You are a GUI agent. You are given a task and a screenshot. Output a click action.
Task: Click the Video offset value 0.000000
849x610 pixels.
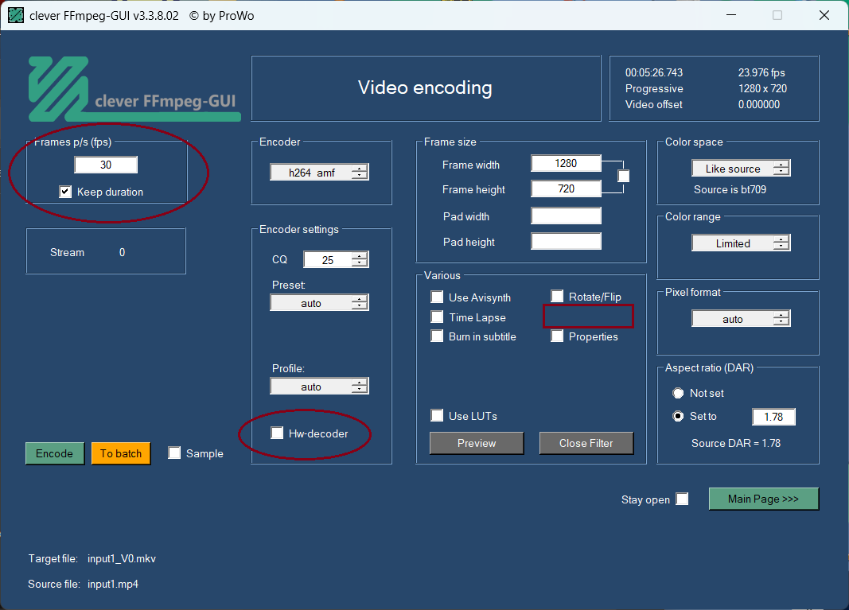(759, 104)
